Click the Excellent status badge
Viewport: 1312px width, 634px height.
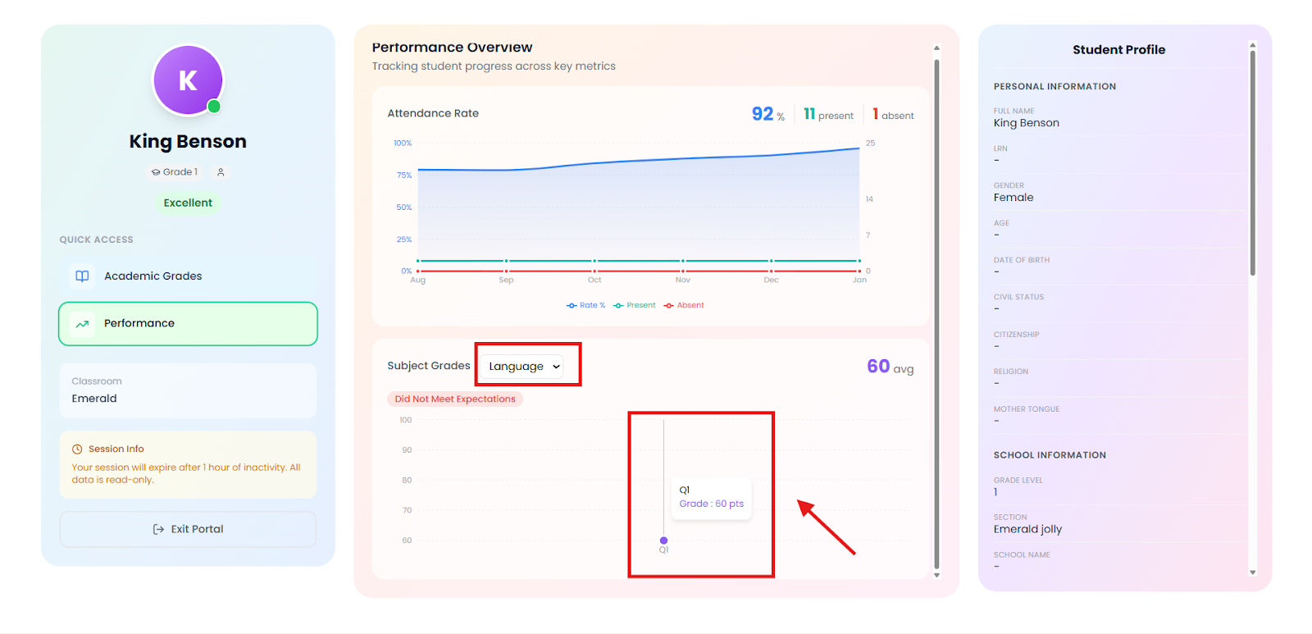tap(188, 203)
